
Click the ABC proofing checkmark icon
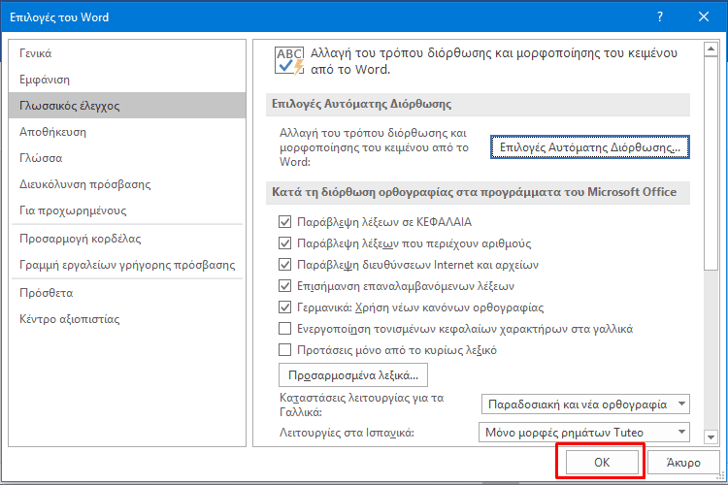pos(289,61)
